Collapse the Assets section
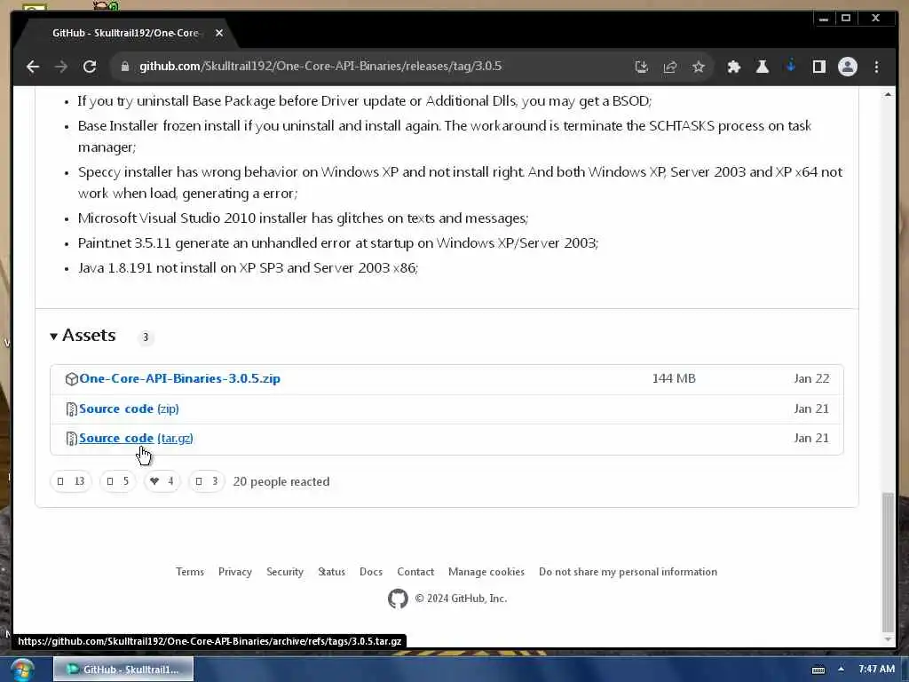This screenshot has height=682, width=909. point(83,335)
